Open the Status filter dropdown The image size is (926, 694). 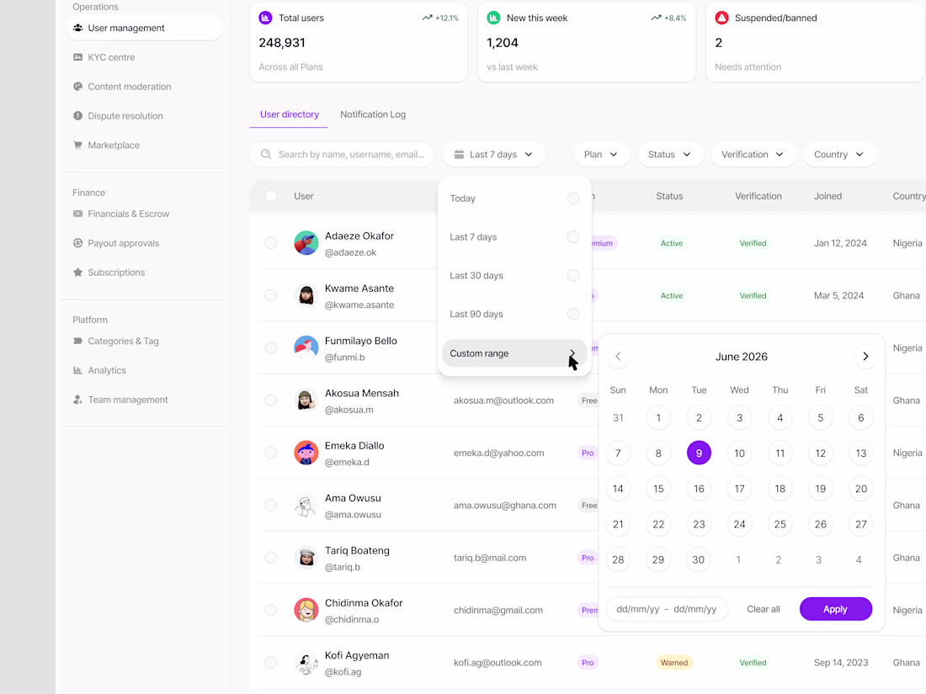pos(670,154)
